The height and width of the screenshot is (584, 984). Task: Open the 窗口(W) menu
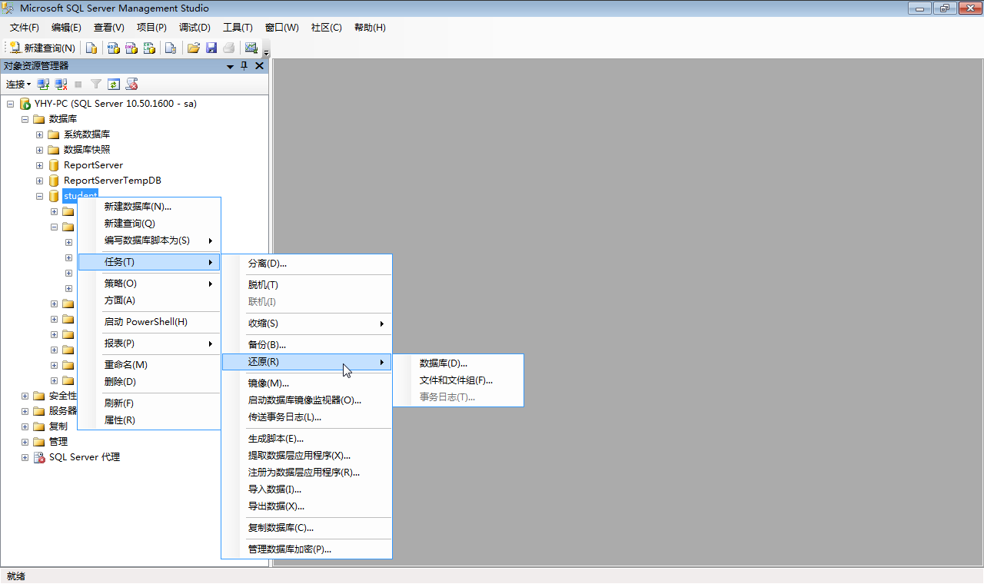tap(282, 27)
